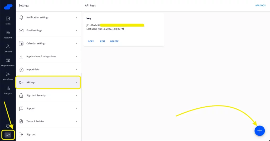The width and height of the screenshot is (270, 141).
Task: Expand Calendar settings chevron
Action: pos(76,43)
